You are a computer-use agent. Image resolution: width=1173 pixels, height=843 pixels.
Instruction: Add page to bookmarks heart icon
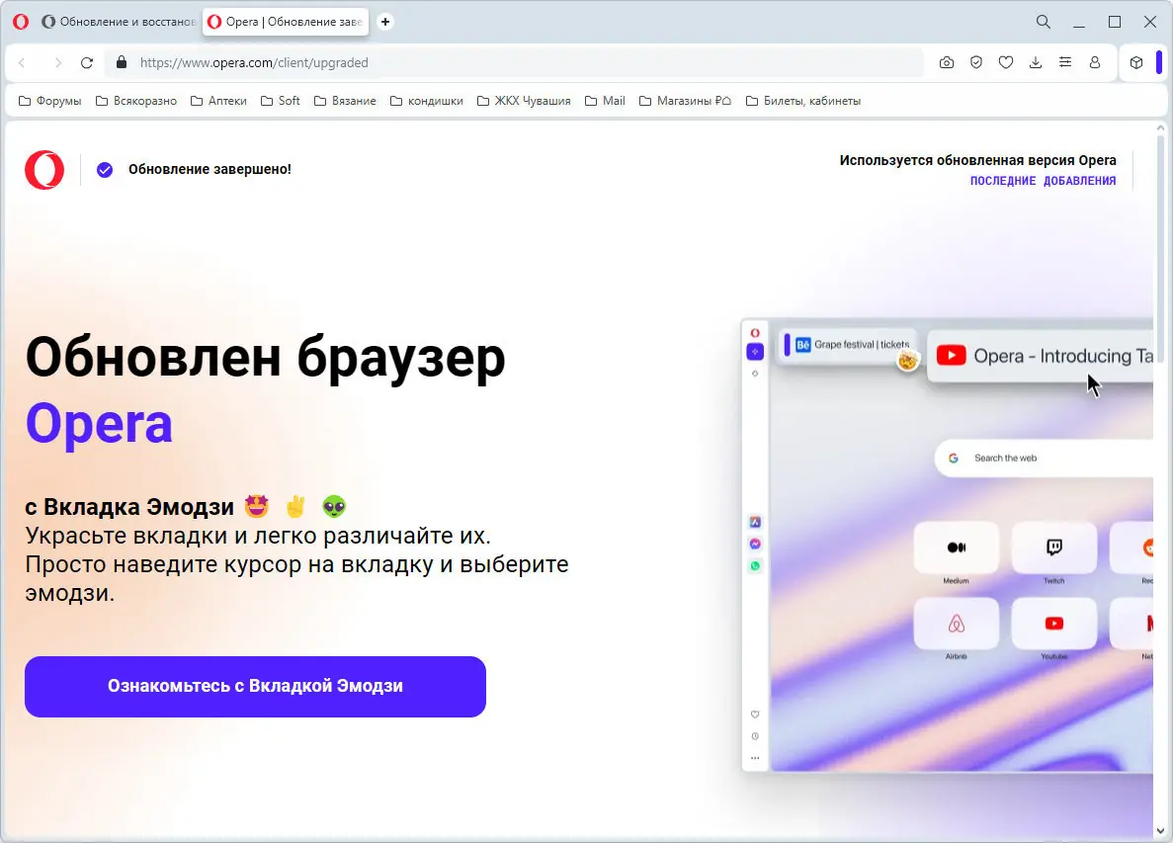1006,63
